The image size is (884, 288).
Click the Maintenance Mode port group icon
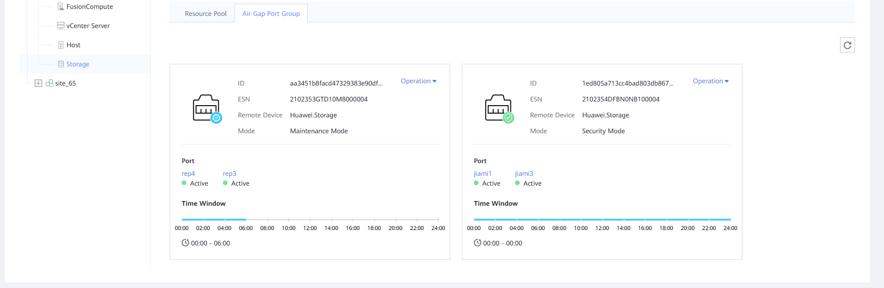[207, 108]
